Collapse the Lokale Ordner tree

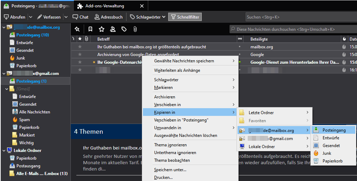click(4, 151)
